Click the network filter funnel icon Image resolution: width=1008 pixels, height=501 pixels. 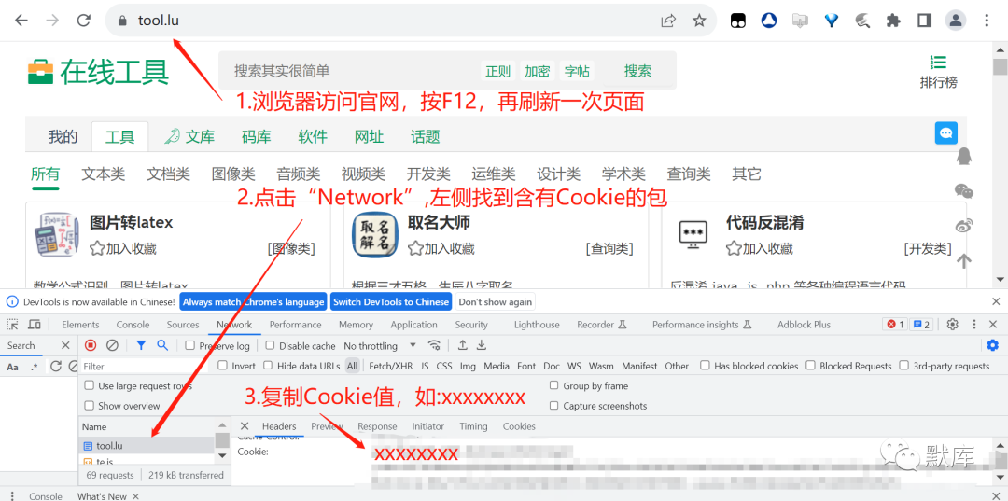click(141, 345)
